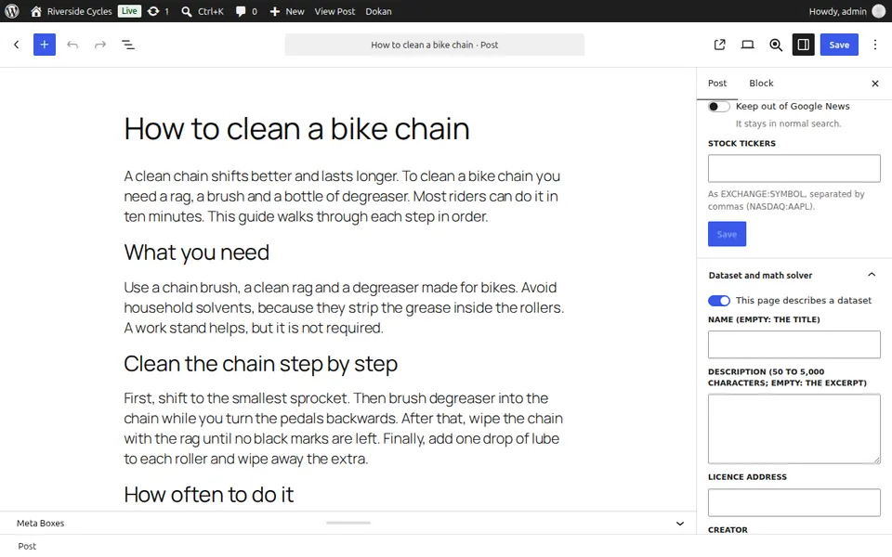Image resolution: width=892 pixels, height=557 pixels.
Task: Click View Post link in admin bar
Action: pyautogui.click(x=334, y=11)
